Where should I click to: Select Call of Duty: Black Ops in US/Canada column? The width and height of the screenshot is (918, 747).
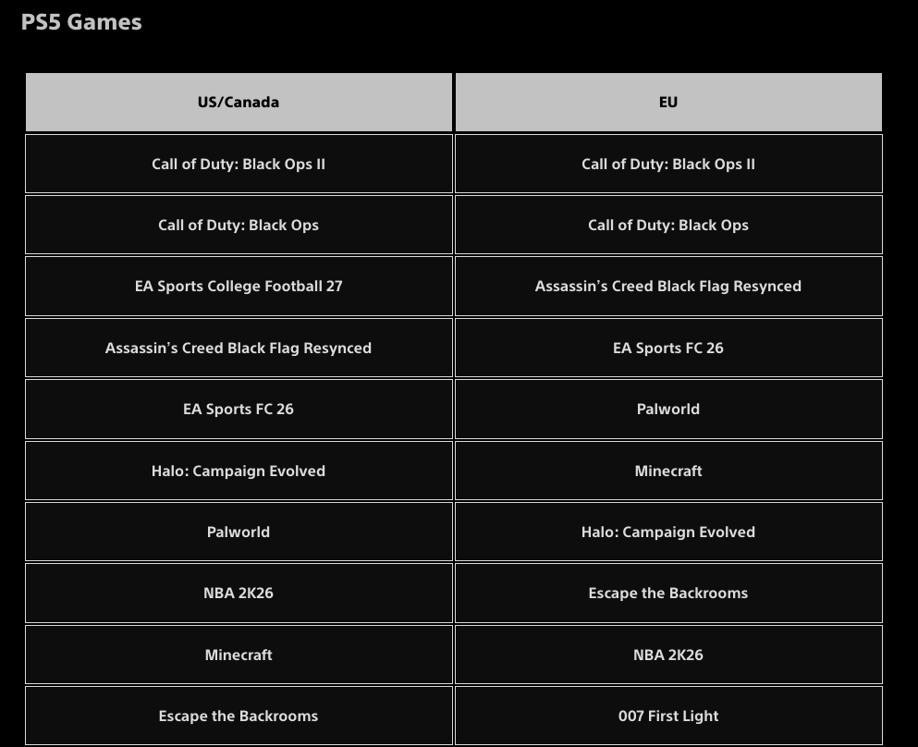[x=239, y=225]
